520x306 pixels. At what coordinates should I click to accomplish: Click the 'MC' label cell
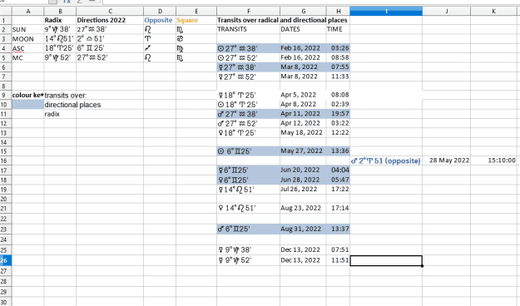[27, 57]
